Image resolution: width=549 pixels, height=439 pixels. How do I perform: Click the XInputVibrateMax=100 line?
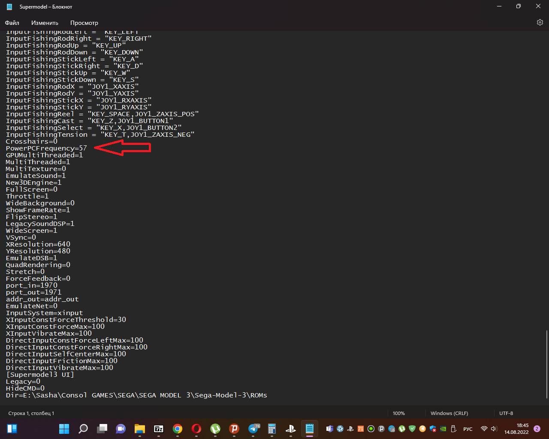pyautogui.click(x=48, y=334)
